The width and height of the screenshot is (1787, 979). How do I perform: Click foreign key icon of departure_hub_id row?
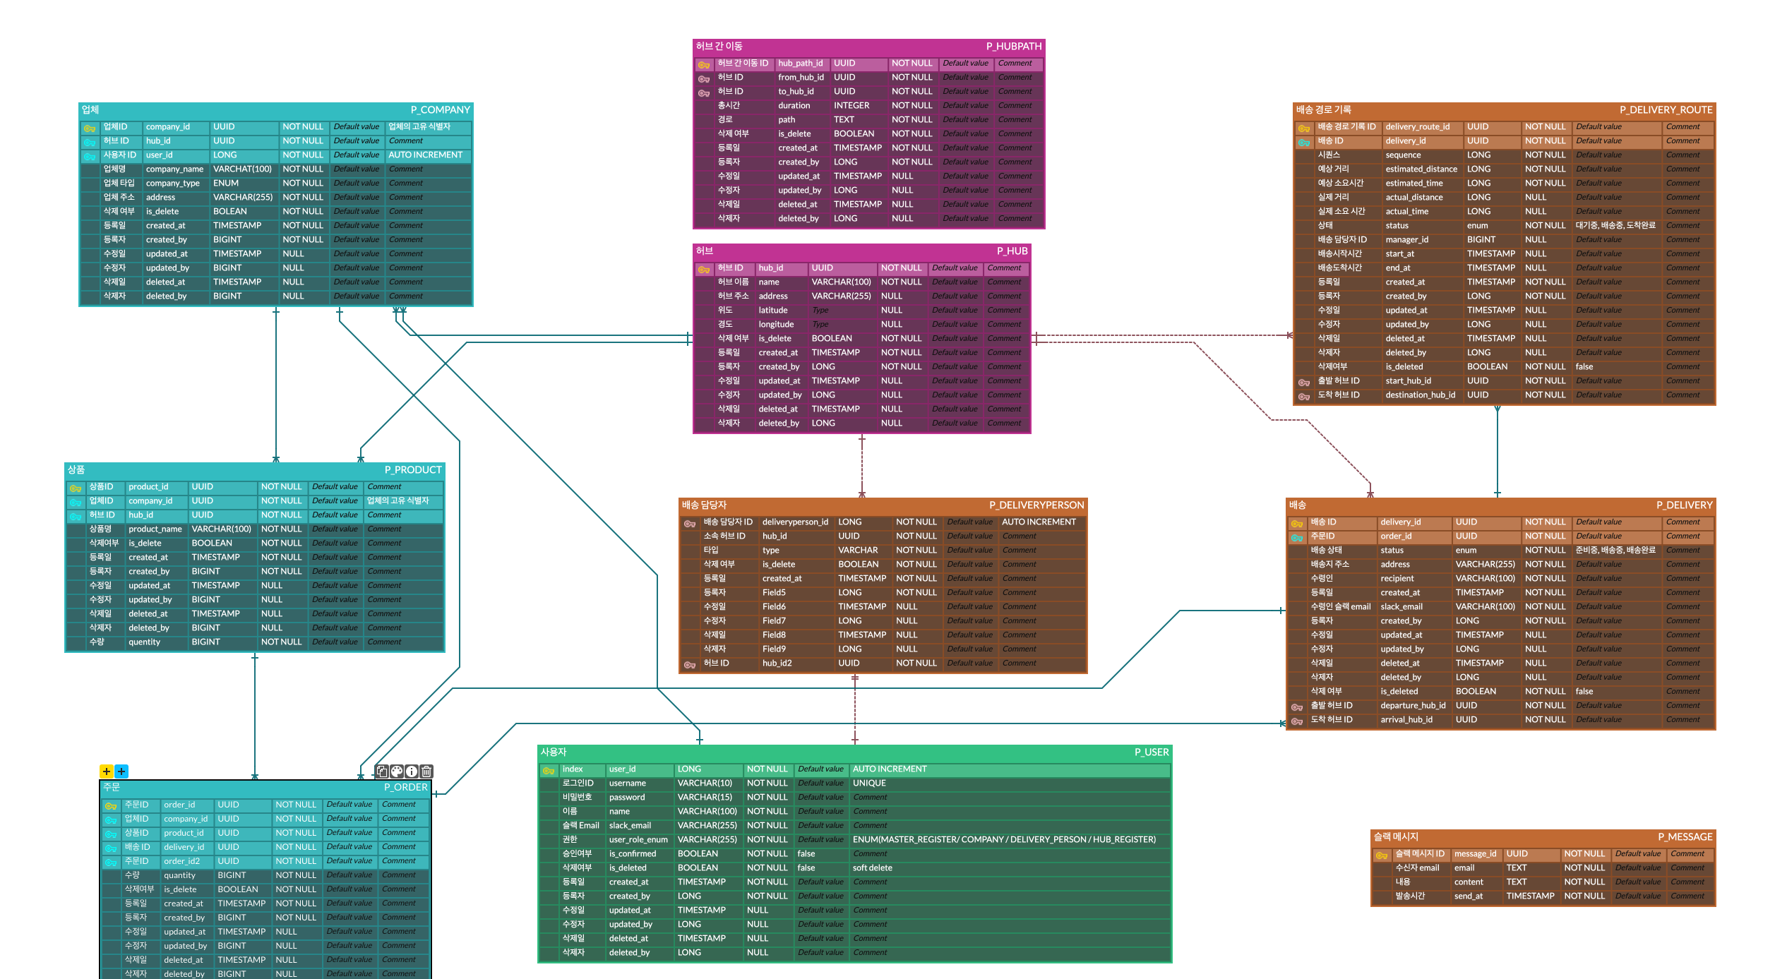pos(1296,707)
